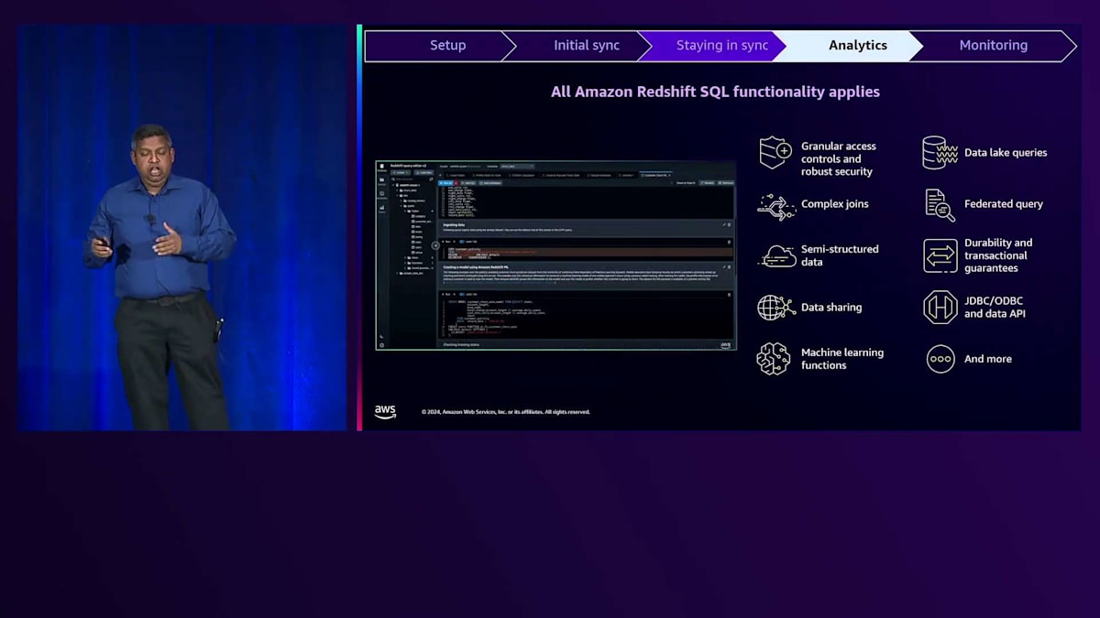Screen dimensions: 1100x618
Task: Click the AWS logo at slide bottom-left
Action: (x=385, y=412)
